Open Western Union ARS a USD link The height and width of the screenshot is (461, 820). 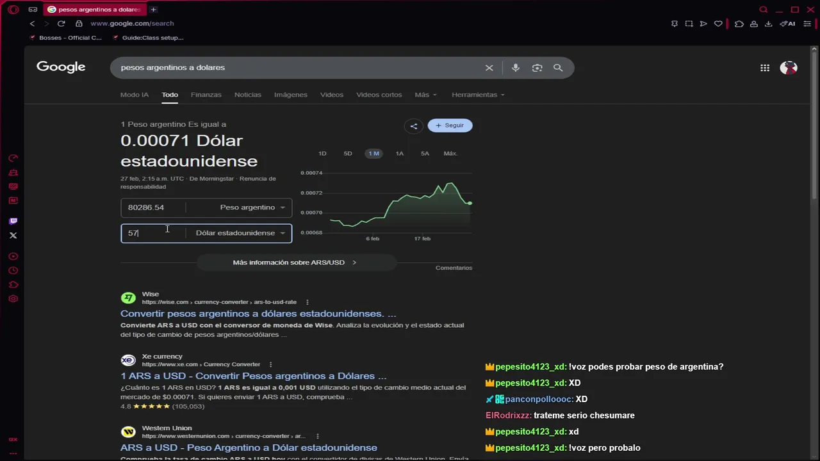(x=249, y=448)
